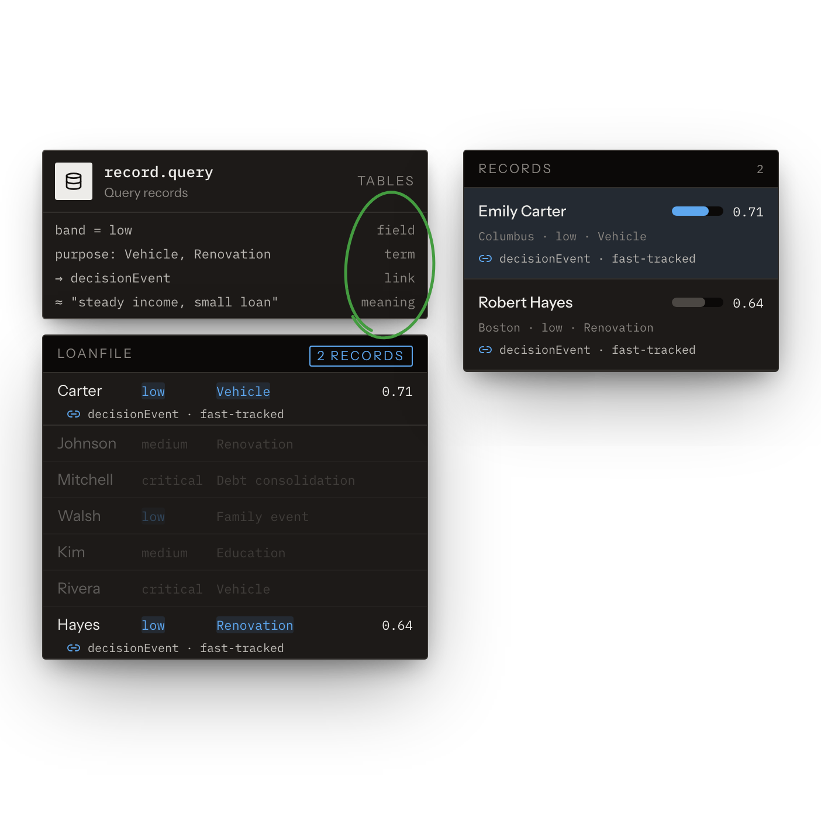Select the TABLES header label
The image size is (821, 821).
coord(386,181)
